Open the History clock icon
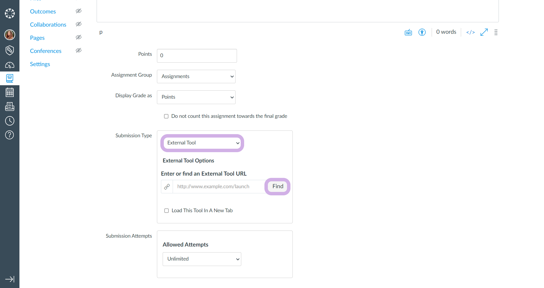The width and height of the screenshot is (544, 288). 10,121
